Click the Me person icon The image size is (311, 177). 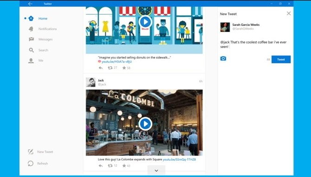point(31,61)
